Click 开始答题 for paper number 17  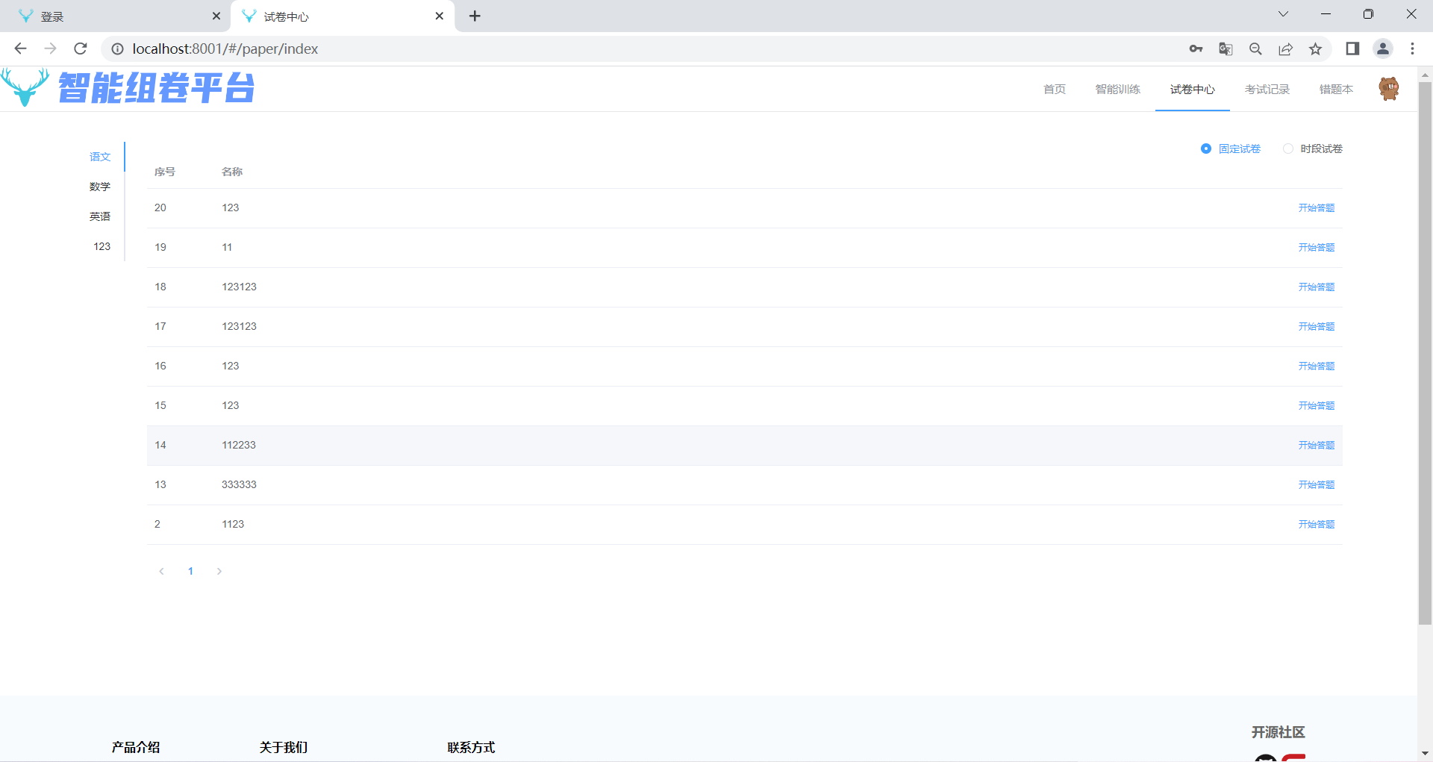click(x=1316, y=327)
